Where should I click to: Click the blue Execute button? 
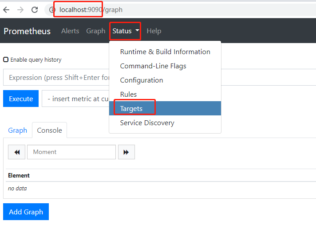[21, 99]
